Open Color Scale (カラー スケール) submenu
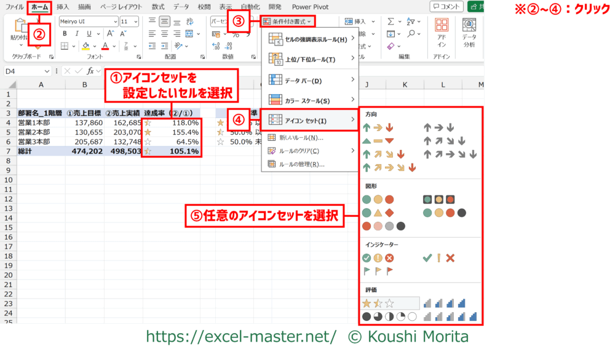Image resolution: width=615 pixels, height=346 pixels. pos(311,100)
